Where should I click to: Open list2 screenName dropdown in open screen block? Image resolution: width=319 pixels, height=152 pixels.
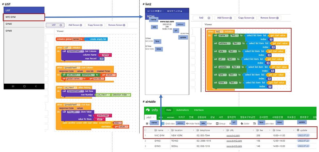pyautogui.click(x=118, y=123)
